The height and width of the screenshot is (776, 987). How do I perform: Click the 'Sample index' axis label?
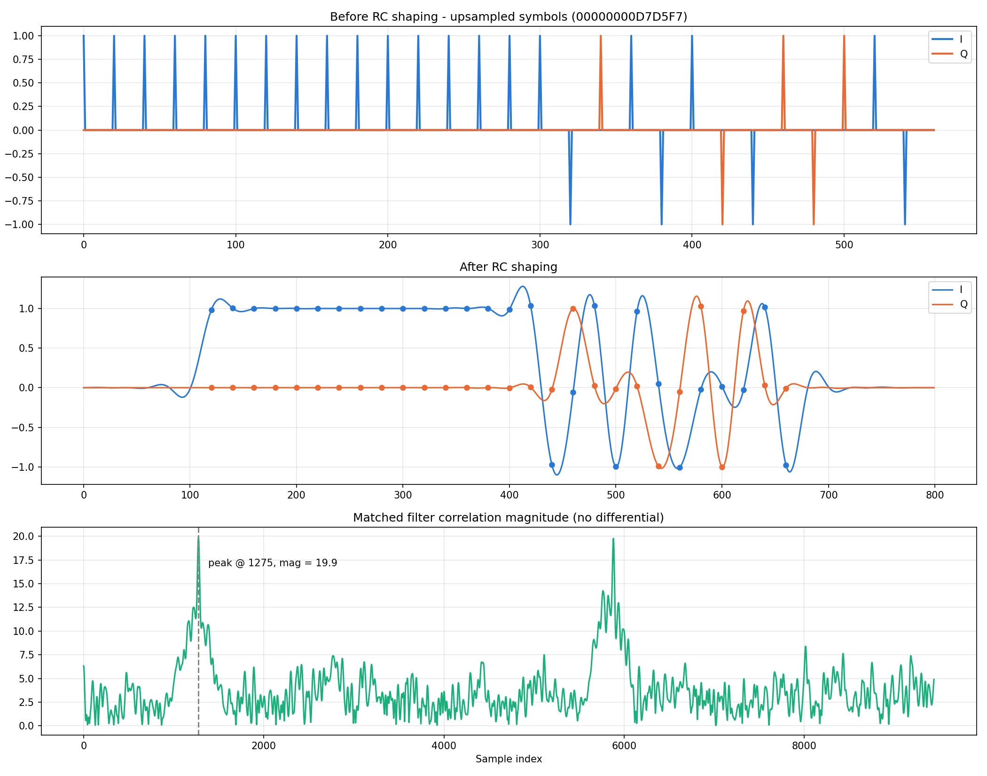click(509, 759)
